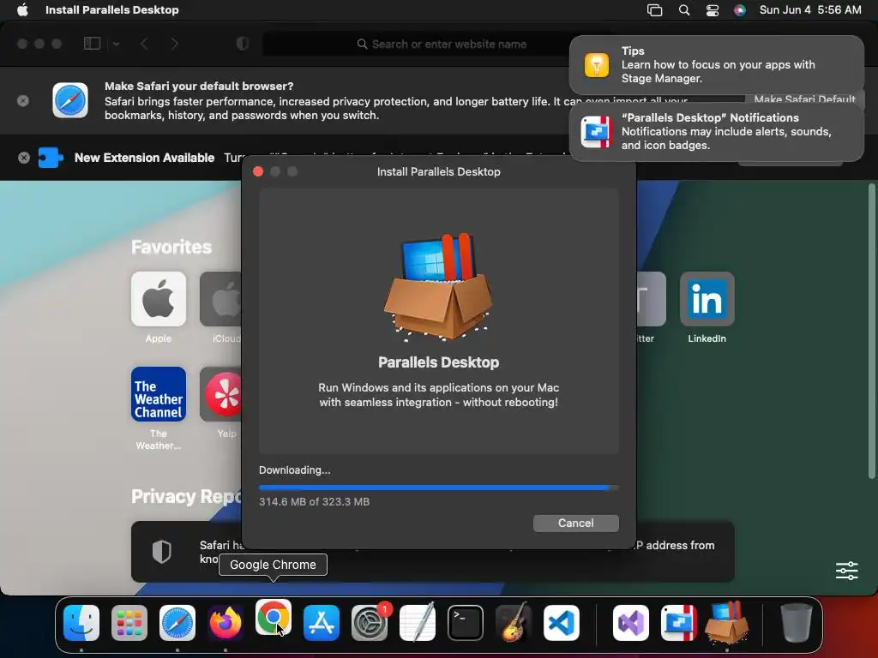Open Launchpad from the Dock
The height and width of the screenshot is (658, 878).
(129, 623)
